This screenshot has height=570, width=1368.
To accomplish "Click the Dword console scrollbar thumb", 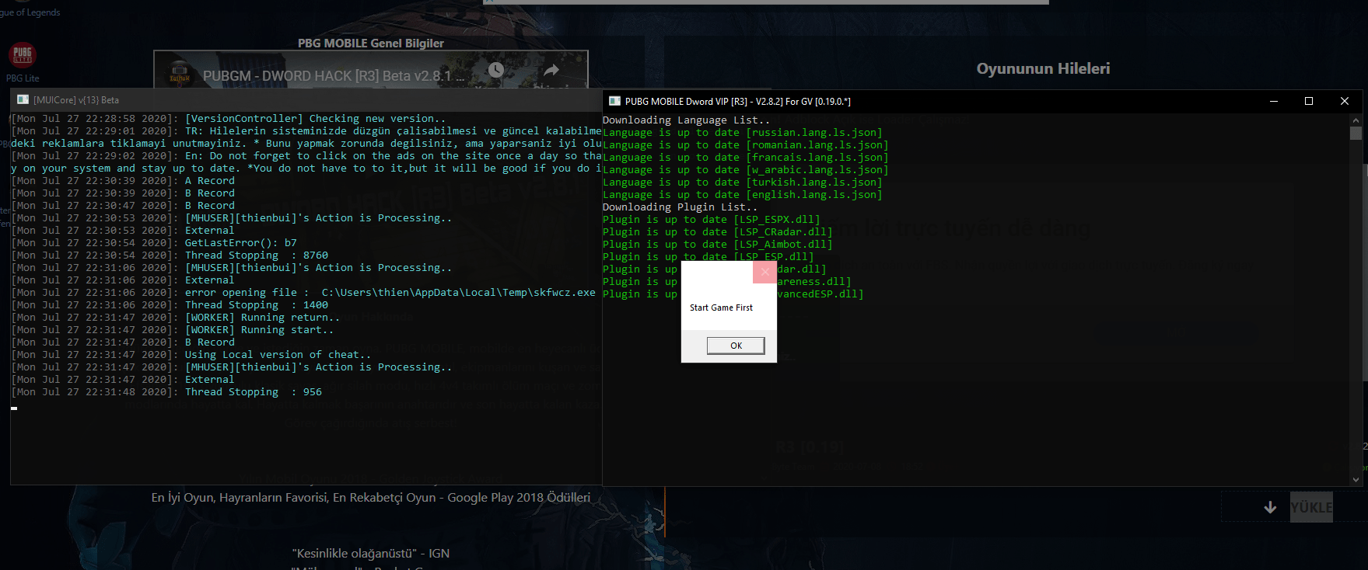I will (1356, 134).
